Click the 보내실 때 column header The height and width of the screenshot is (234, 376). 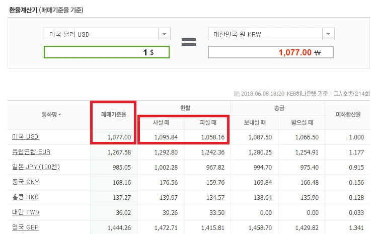tap(255, 123)
